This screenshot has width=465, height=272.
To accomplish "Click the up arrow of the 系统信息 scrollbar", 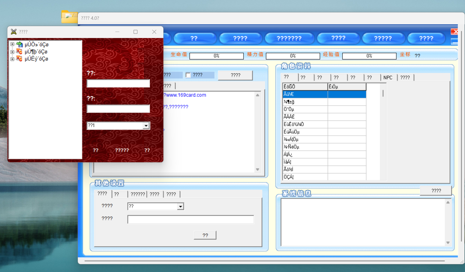I will click(448, 202).
